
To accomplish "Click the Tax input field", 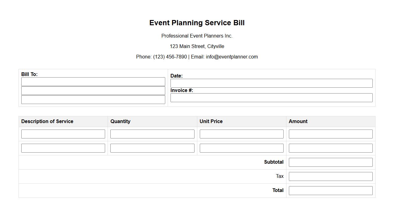I will tap(330, 177).
